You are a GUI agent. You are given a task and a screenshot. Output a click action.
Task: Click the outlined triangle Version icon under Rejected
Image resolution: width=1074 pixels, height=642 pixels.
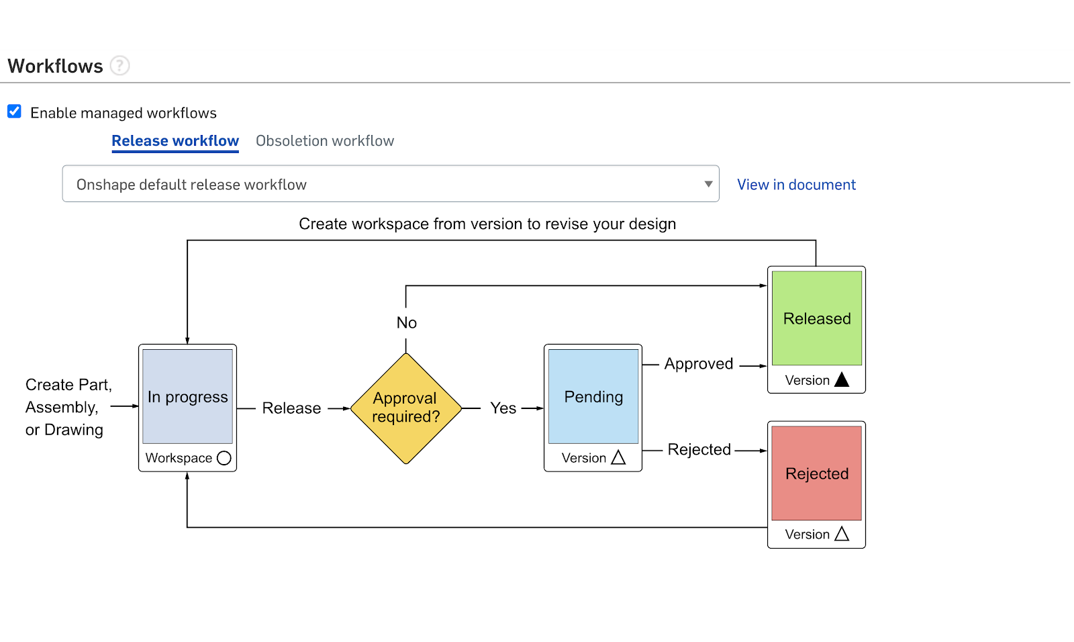coord(842,535)
